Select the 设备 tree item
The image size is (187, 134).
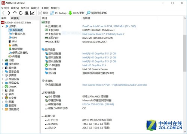click(x=9, y=90)
